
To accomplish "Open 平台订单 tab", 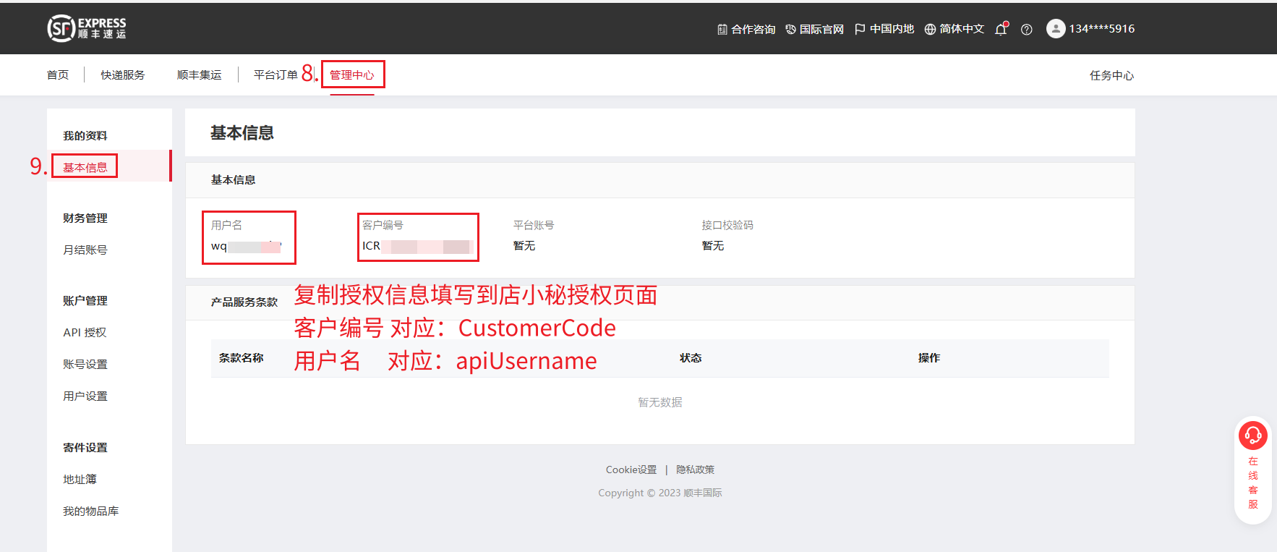I will click(x=276, y=75).
